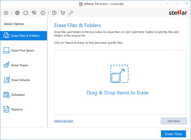The height and width of the screenshot is (140, 191).
Task: Open the hamburger menu
Action: (x=6, y=13)
